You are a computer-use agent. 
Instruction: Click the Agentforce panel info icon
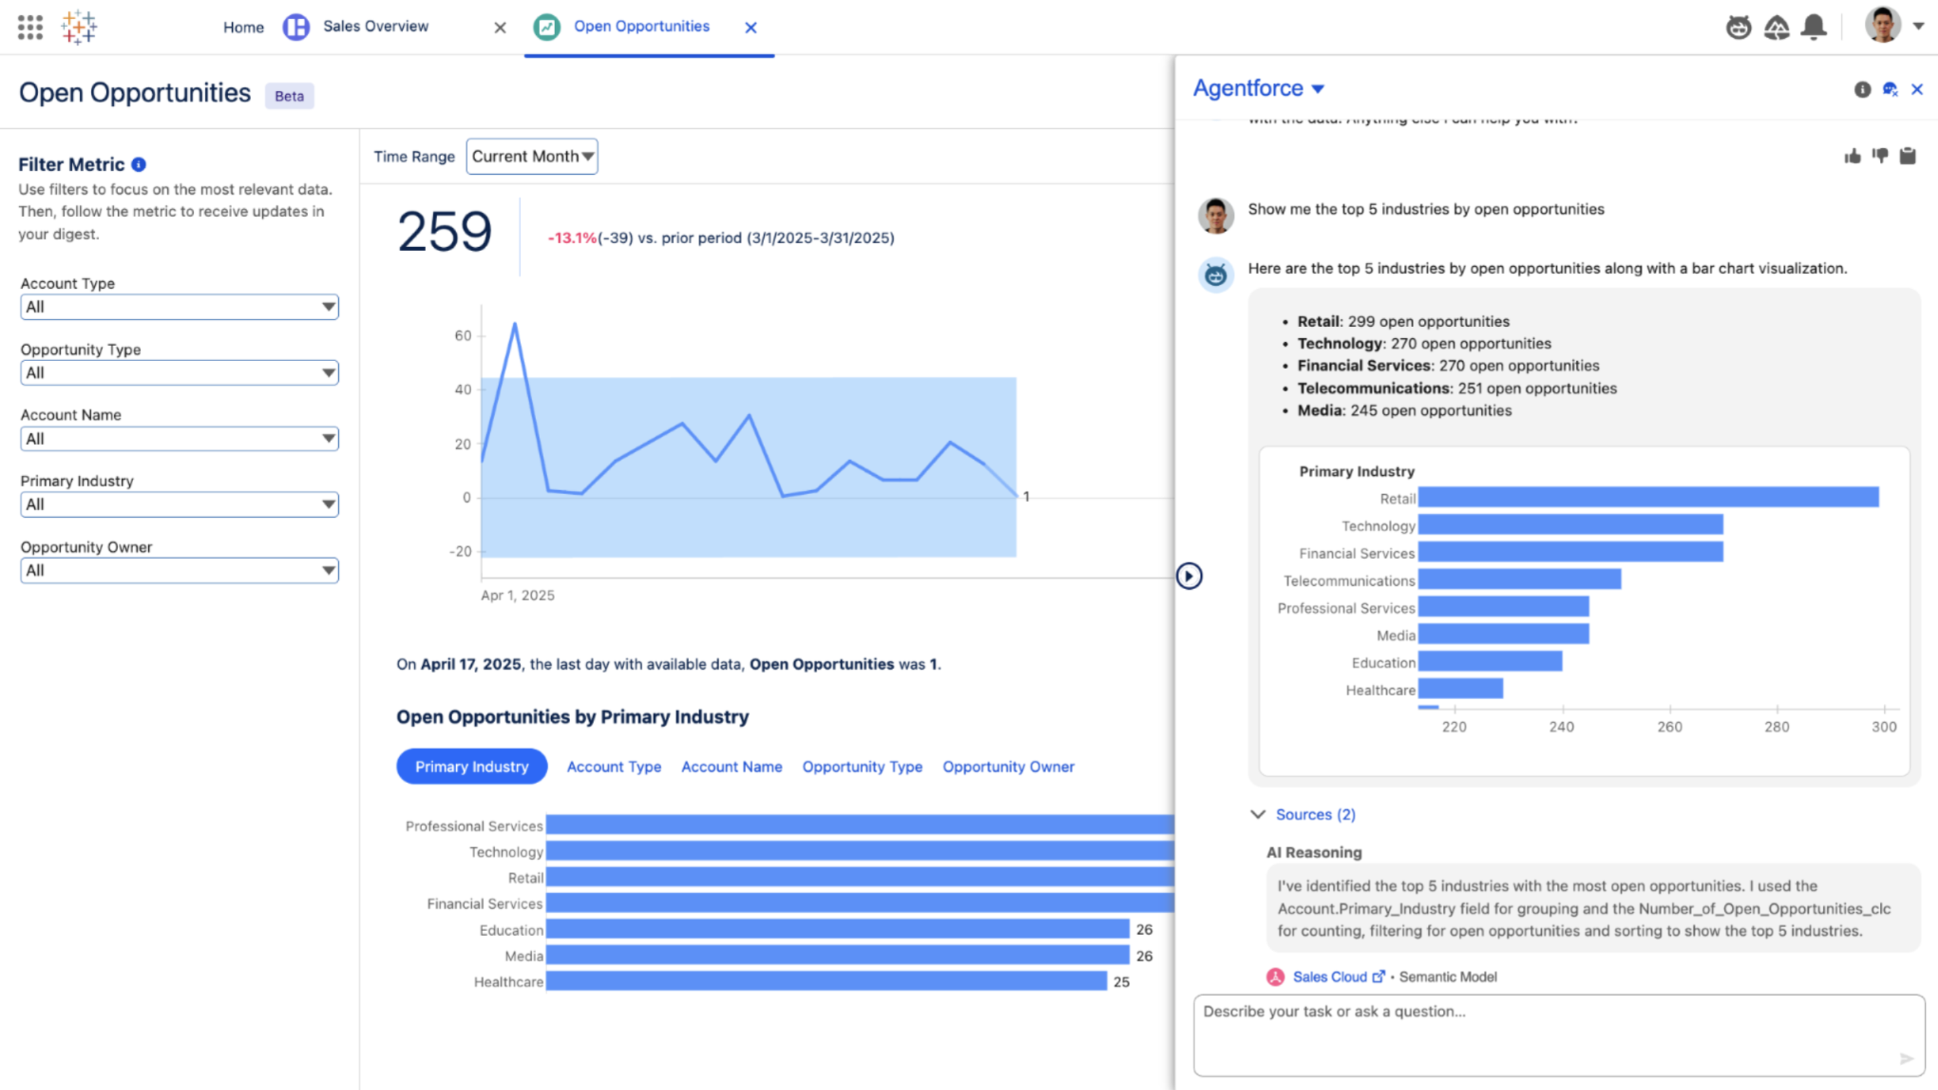(1862, 90)
